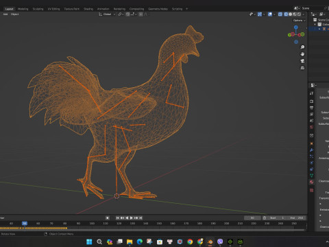Open the Particles properties tab icon
Image resolution: width=329 pixels, height=247 pixels.
312,156
